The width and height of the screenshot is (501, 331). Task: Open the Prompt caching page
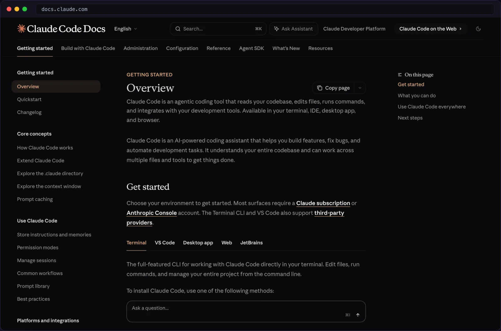pyautogui.click(x=35, y=199)
